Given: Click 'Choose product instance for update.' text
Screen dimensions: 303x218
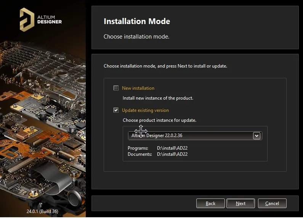Looking at the screenshot, I should [x=159, y=120].
